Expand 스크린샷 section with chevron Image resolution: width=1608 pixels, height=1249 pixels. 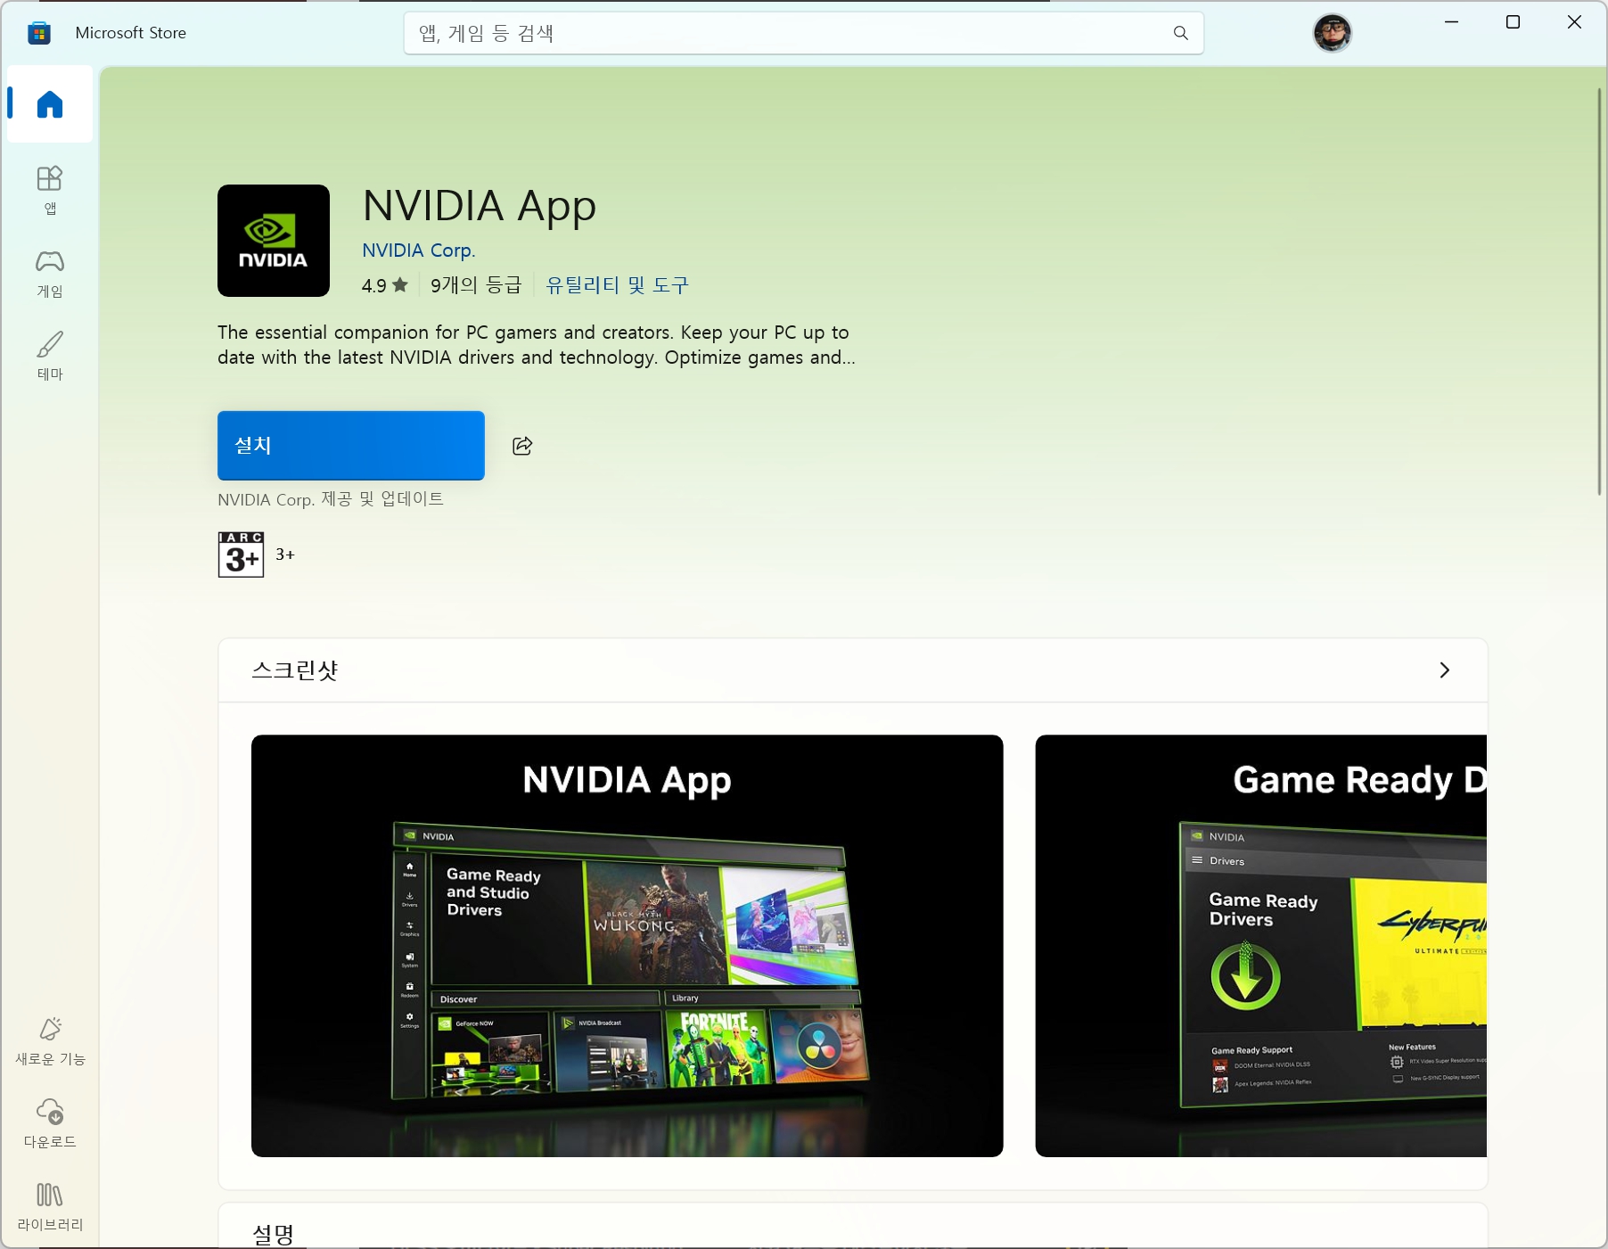coord(1445,670)
